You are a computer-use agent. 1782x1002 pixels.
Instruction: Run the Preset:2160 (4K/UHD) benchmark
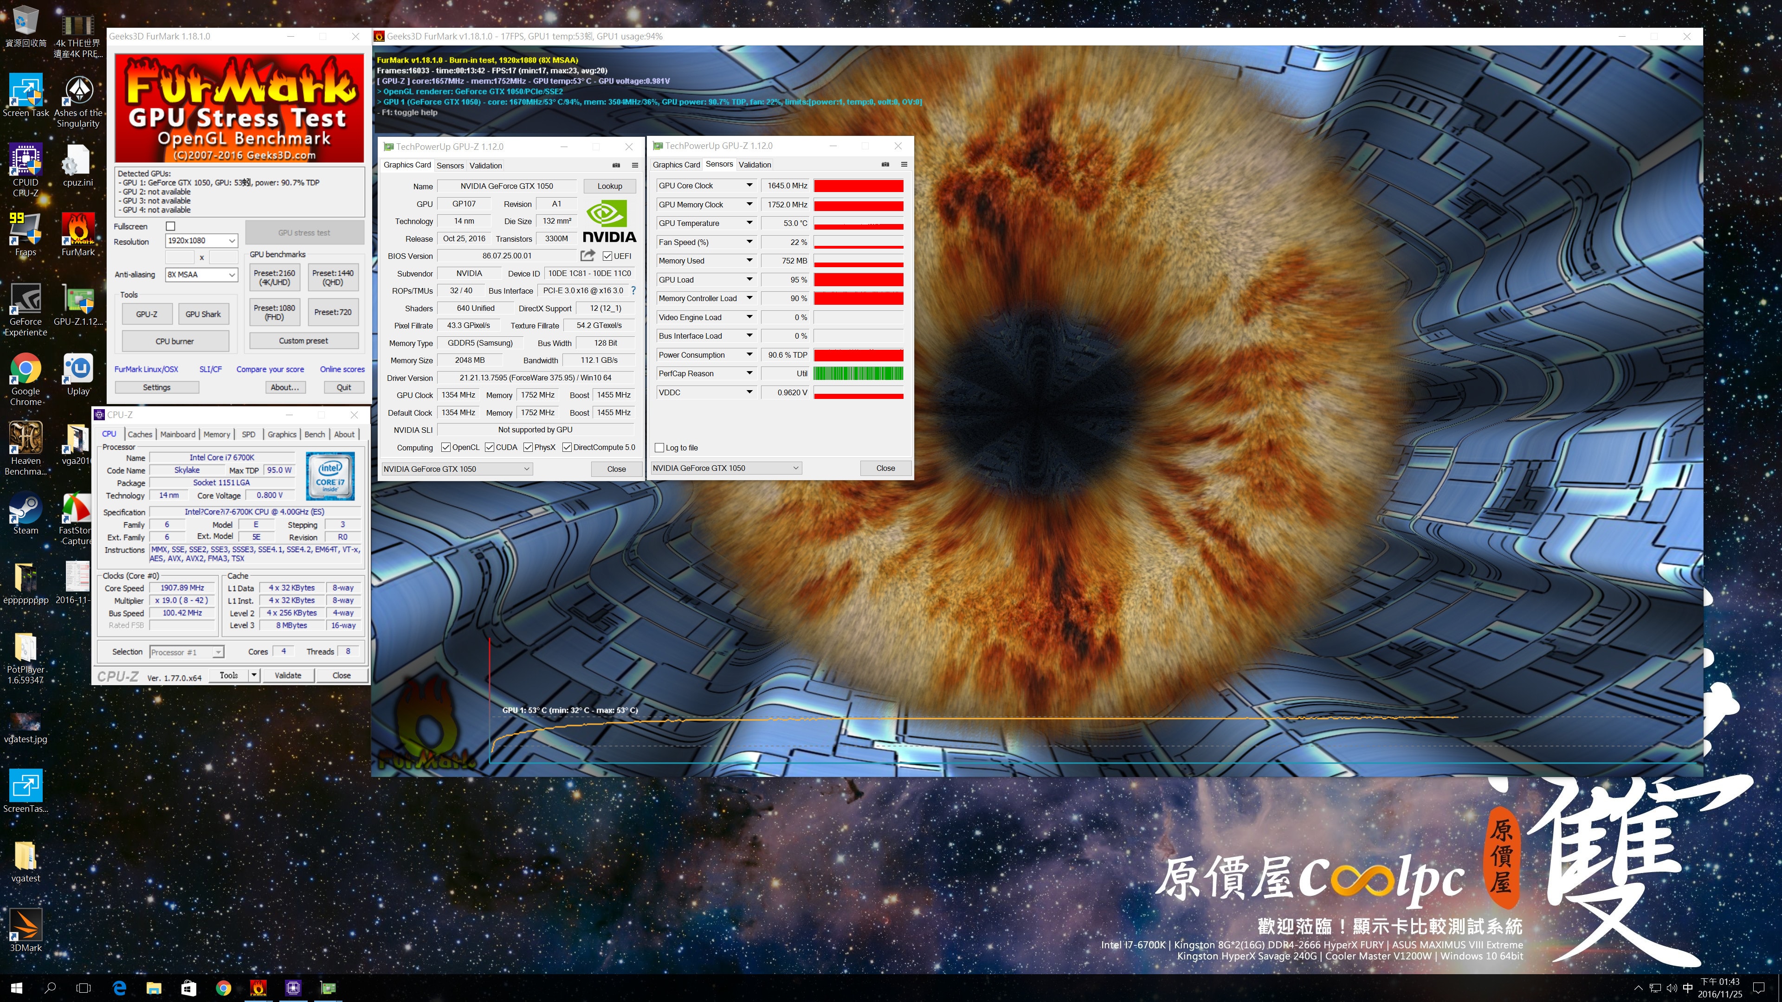[275, 277]
